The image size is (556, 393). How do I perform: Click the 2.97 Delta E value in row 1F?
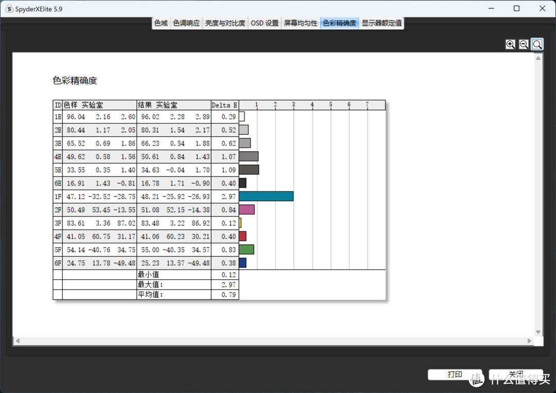(229, 196)
